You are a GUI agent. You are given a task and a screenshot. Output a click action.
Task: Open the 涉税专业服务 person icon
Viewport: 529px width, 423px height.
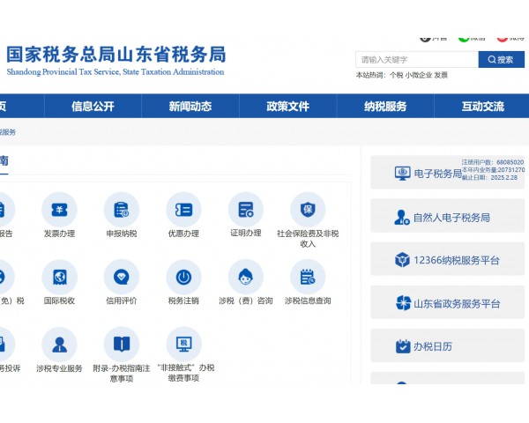coord(59,345)
